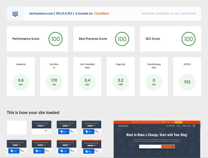Click the BE THE FIRST subscribe button
The width and height of the screenshot is (208, 158).
[x=168, y=146]
